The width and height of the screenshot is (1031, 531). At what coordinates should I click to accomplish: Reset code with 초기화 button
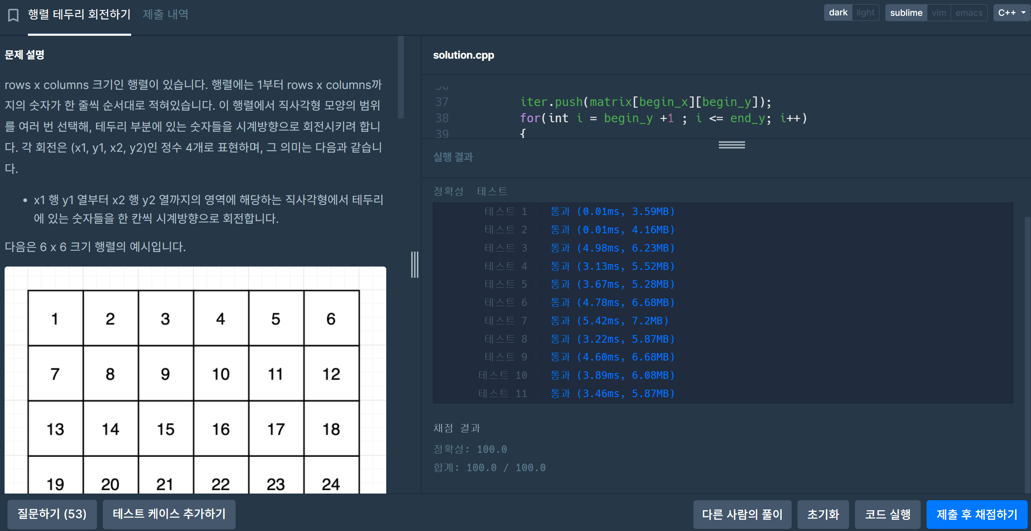(823, 514)
